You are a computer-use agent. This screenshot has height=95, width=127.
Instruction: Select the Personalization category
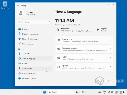click(x=34, y=44)
